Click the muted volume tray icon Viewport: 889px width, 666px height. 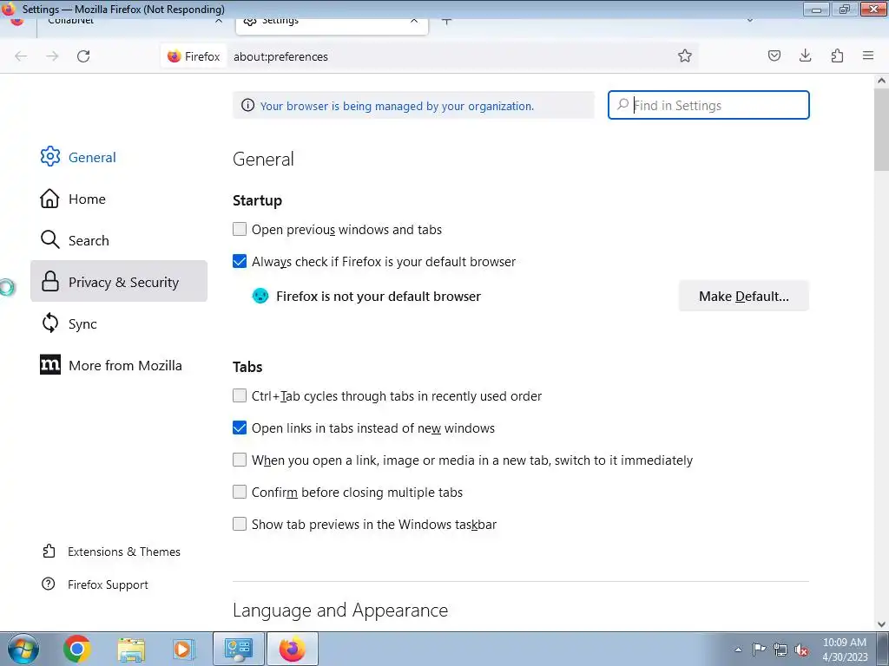point(801,650)
